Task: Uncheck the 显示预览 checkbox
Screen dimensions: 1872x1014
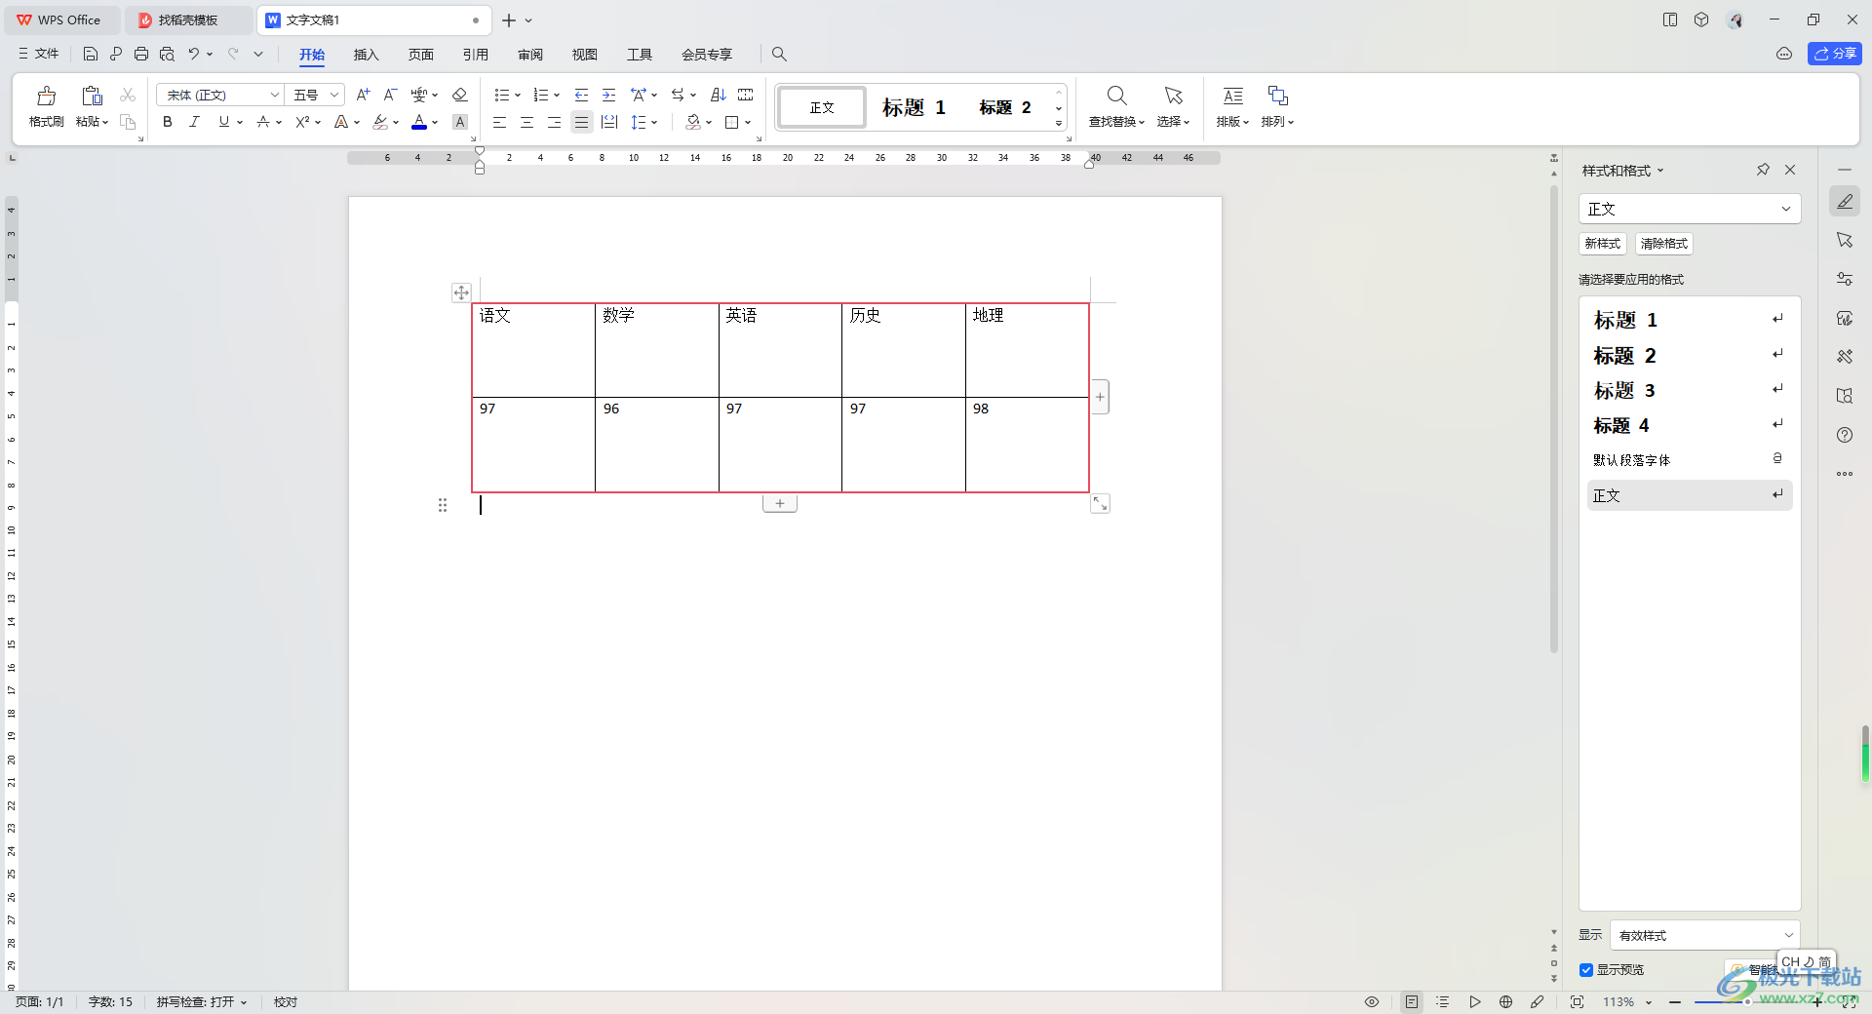Action: click(x=1586, y=969)
